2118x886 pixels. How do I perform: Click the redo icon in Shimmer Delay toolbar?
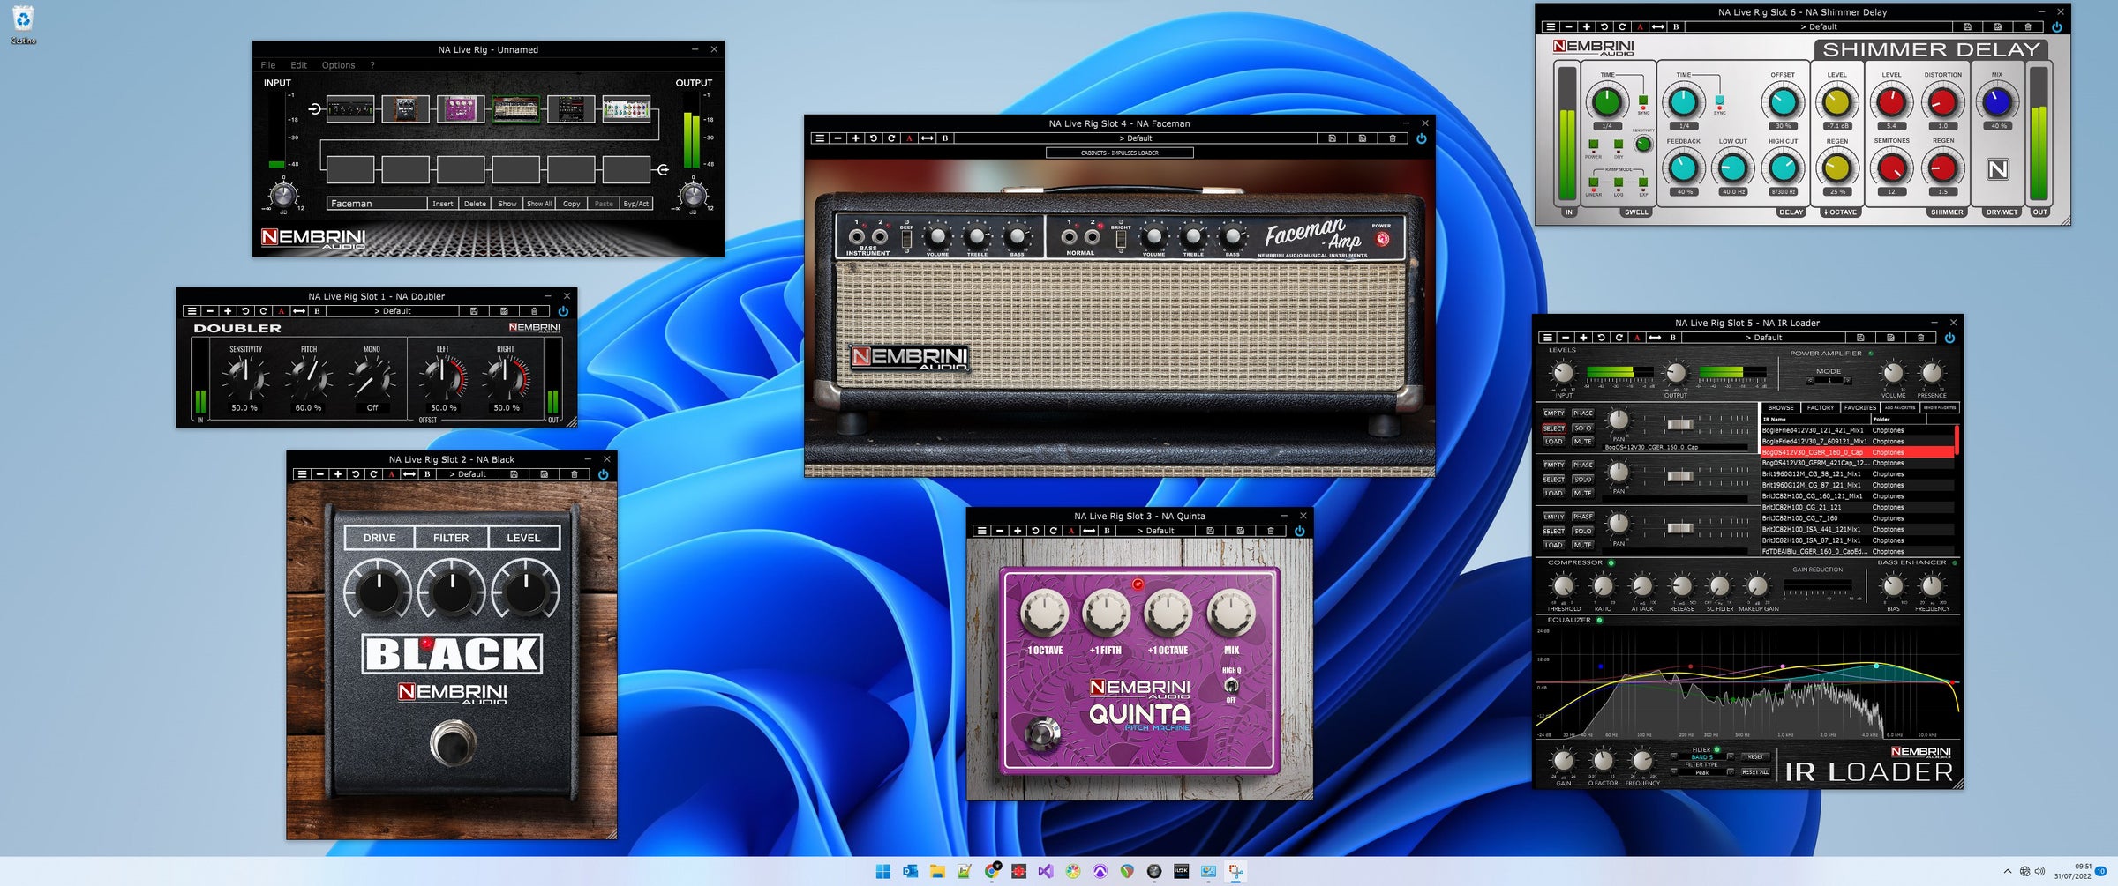(1622, 27)
